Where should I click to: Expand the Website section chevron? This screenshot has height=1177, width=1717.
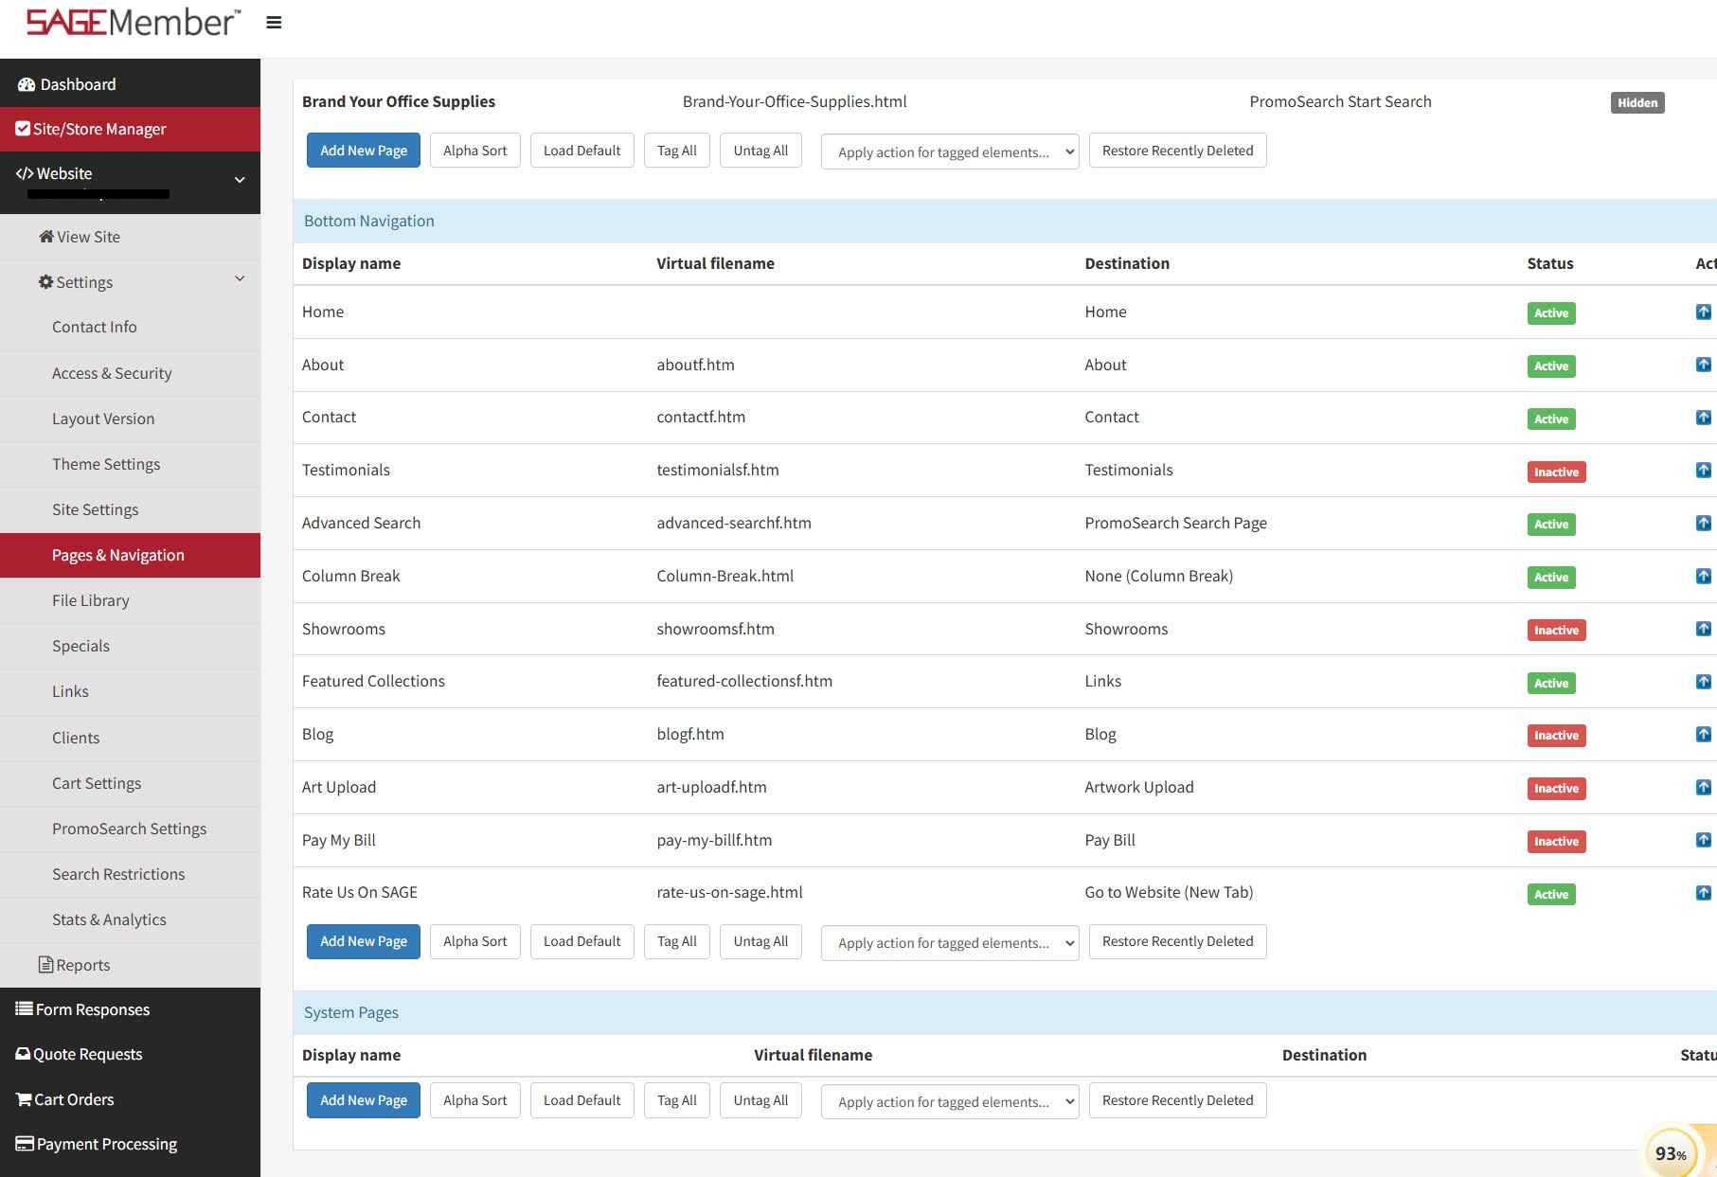pos(240,180)
